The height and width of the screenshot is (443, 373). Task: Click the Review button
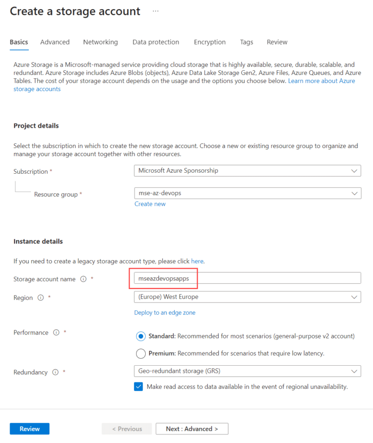pos(29,428)
